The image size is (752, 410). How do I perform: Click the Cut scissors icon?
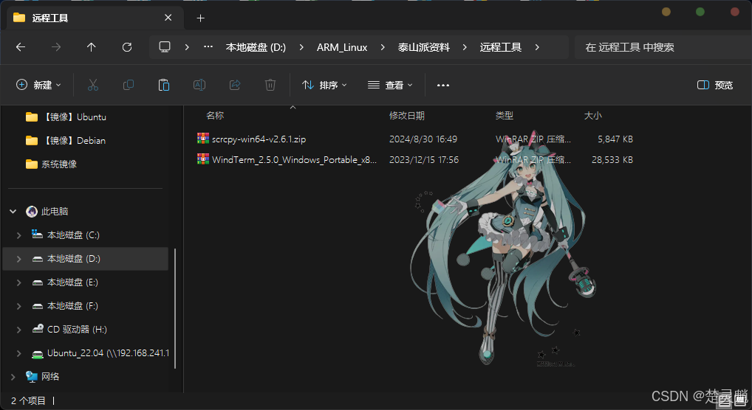[93, 86]
